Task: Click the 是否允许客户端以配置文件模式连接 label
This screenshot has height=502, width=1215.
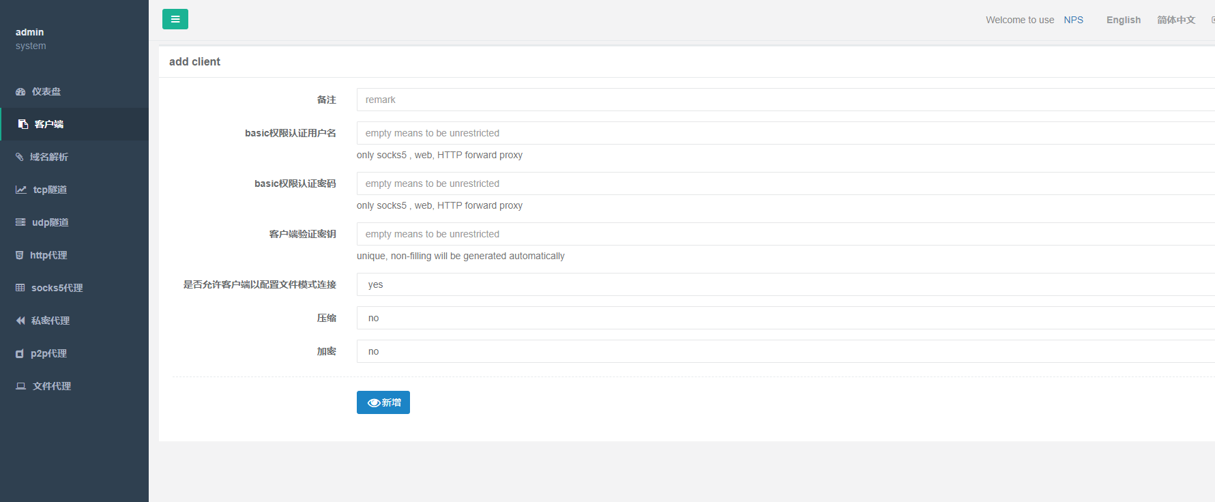Action: pos(259,284)
